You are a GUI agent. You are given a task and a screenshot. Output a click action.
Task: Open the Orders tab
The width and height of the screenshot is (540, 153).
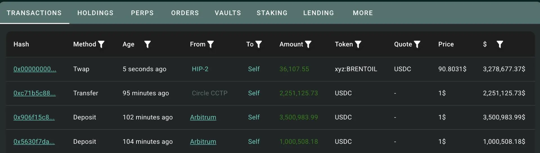pyautogui.click(x=185, y=13)
